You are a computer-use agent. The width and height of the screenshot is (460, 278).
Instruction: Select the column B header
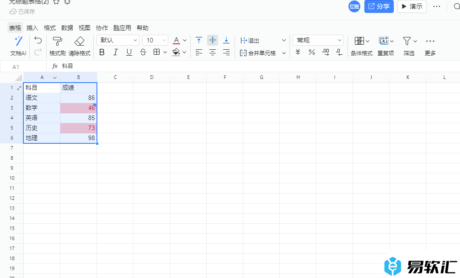click(x=78, y=77)
